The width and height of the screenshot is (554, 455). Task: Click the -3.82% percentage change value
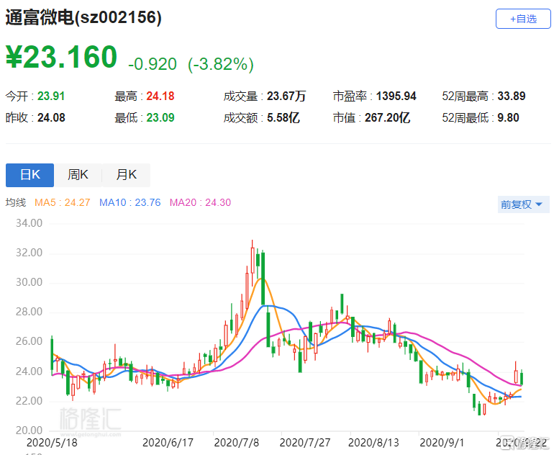pyautogui.click(x=221, y=64)
